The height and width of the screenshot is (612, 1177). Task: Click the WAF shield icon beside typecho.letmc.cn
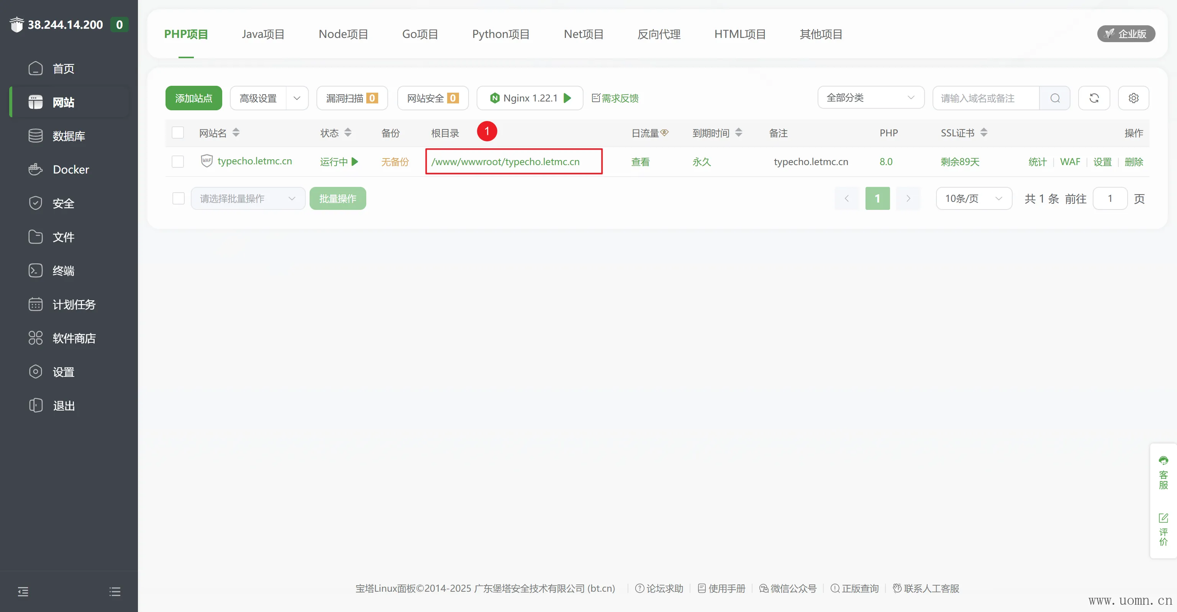[207, 161]
